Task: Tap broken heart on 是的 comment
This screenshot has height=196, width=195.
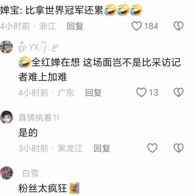Action: pos(178,148)
